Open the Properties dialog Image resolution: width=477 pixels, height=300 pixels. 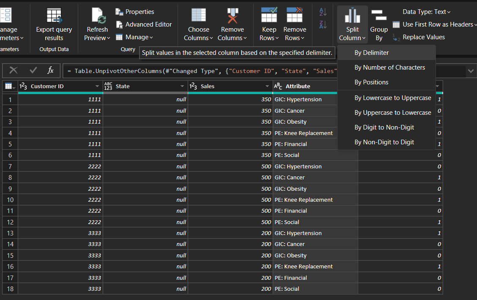[x=135, y=11]
